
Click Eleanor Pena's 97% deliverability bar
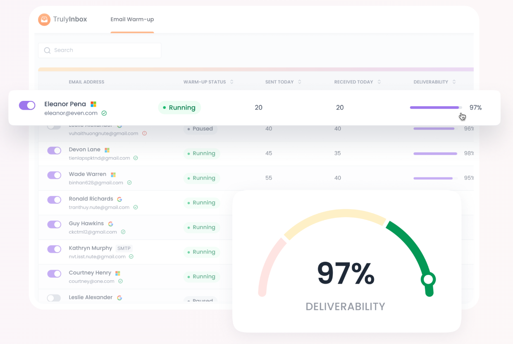436,107
